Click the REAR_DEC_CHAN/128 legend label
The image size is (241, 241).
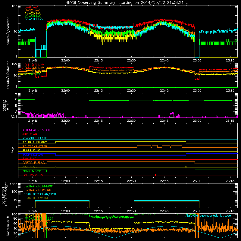pos(40,194)
